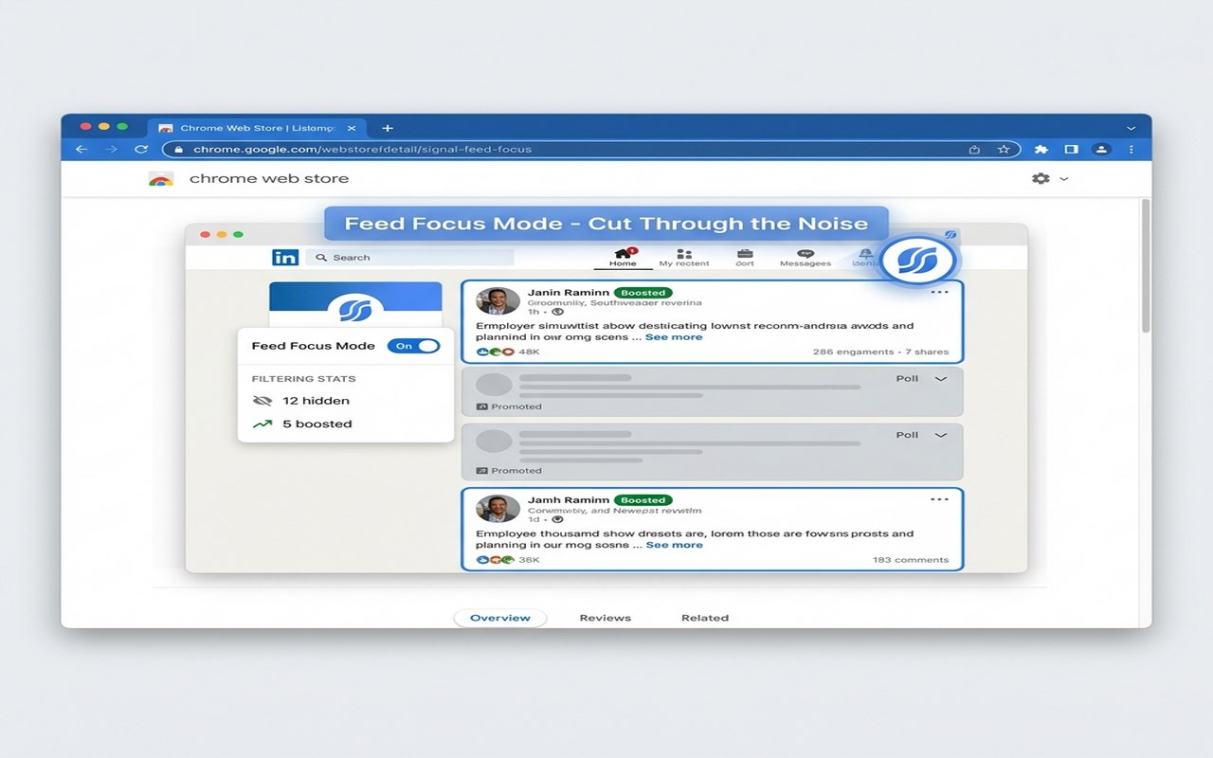Image resolution: width=1213 pixels, height=758 pixels.
Task: Expand the first Poll dropdown chevron
Action: click(x=939, y=378)
